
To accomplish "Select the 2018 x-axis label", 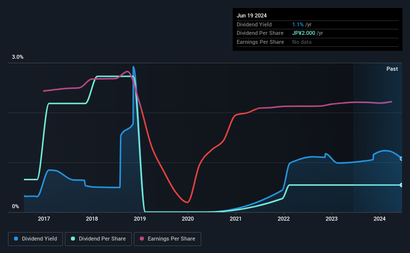I will tap(92, 219).
